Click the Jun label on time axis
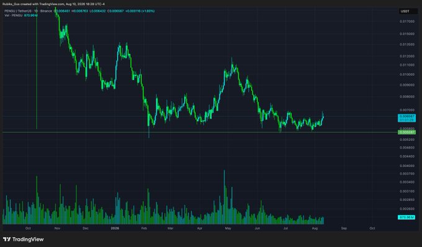 pyautogui.click(x=258, y=228)
